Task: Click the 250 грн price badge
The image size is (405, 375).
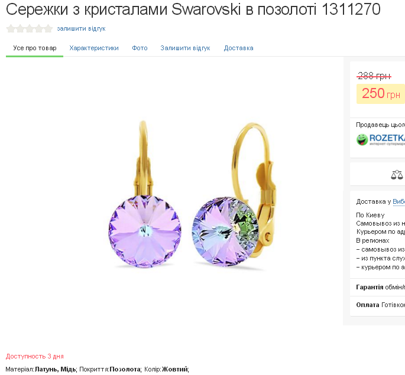Action: click(380, 94)
